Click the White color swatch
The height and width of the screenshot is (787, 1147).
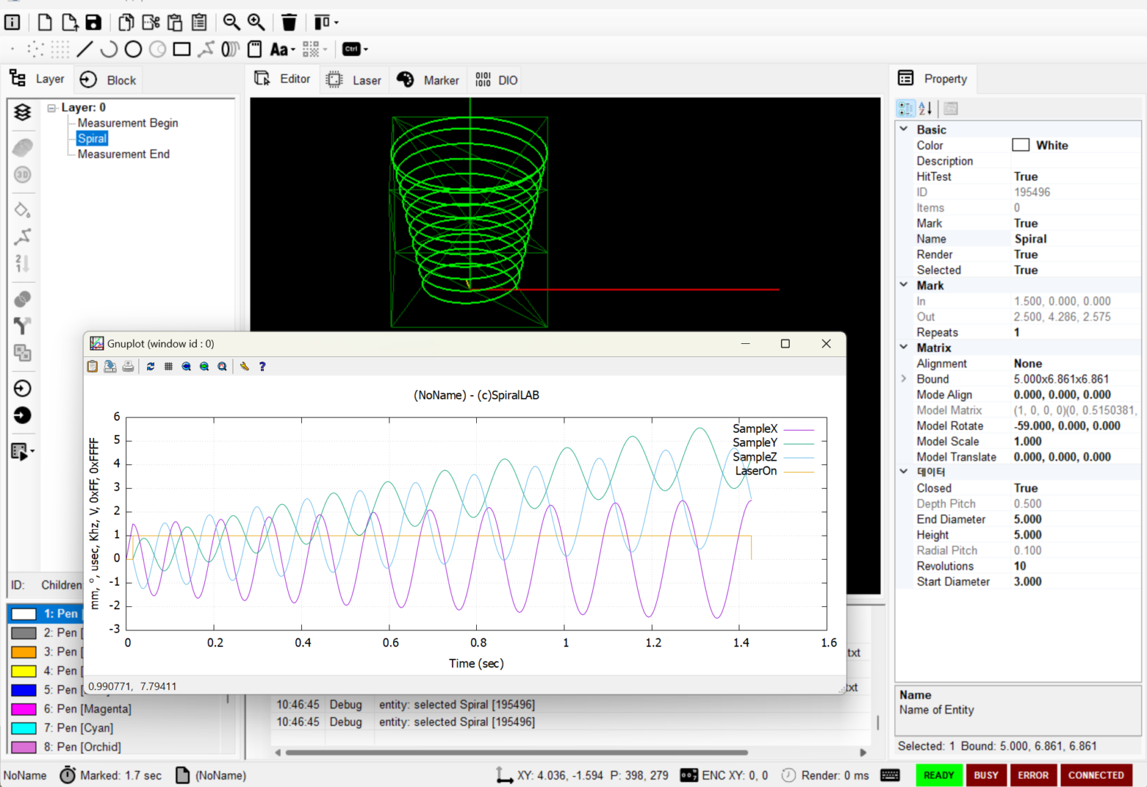point(1021,145)
